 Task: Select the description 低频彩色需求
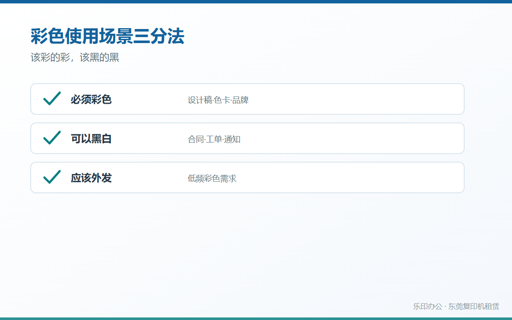[x=212, y=179]
